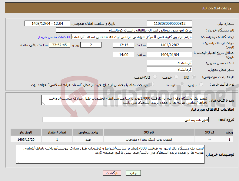Click the واحد شمارش column header
This screenshot has height=181, width=239.
coord(88,132)
